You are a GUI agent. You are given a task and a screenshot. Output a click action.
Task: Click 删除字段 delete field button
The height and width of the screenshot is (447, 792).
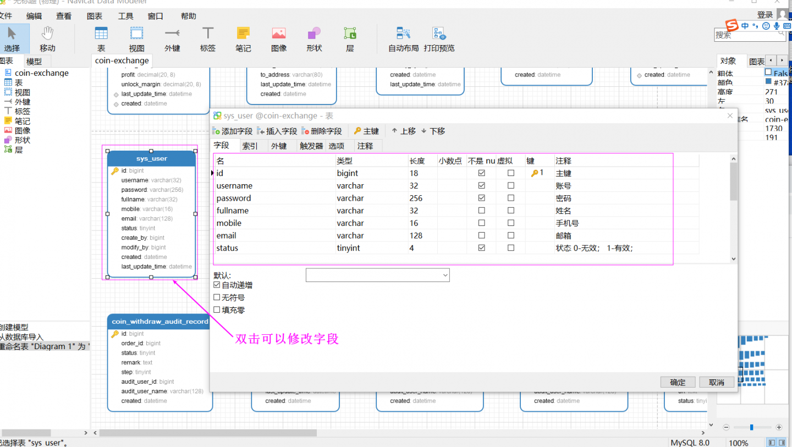[321, 131]
